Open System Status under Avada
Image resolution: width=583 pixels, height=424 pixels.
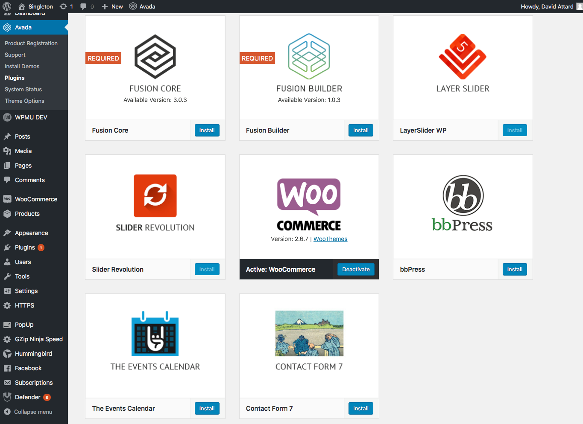[x=23, y=90]
